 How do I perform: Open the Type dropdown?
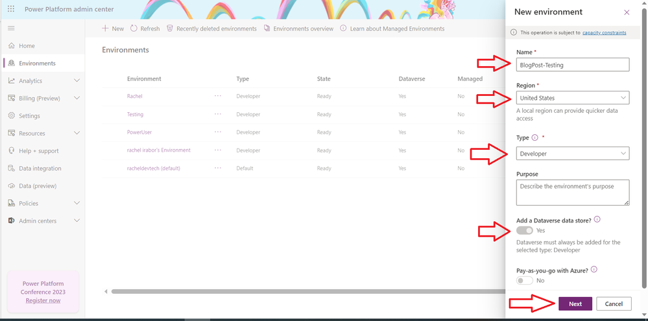(x=573, y=153)
